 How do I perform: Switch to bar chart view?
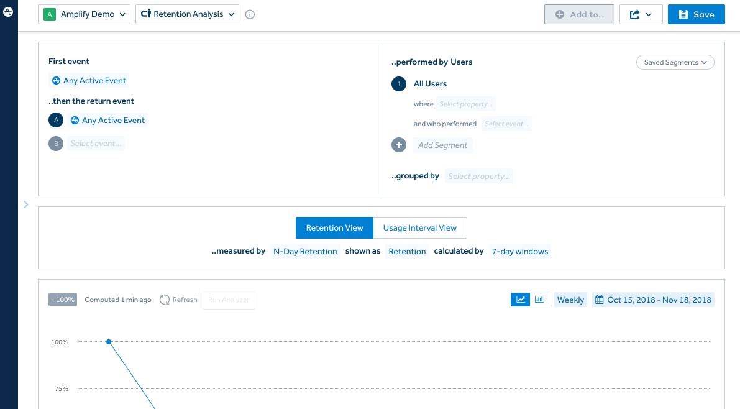(539, 300)
